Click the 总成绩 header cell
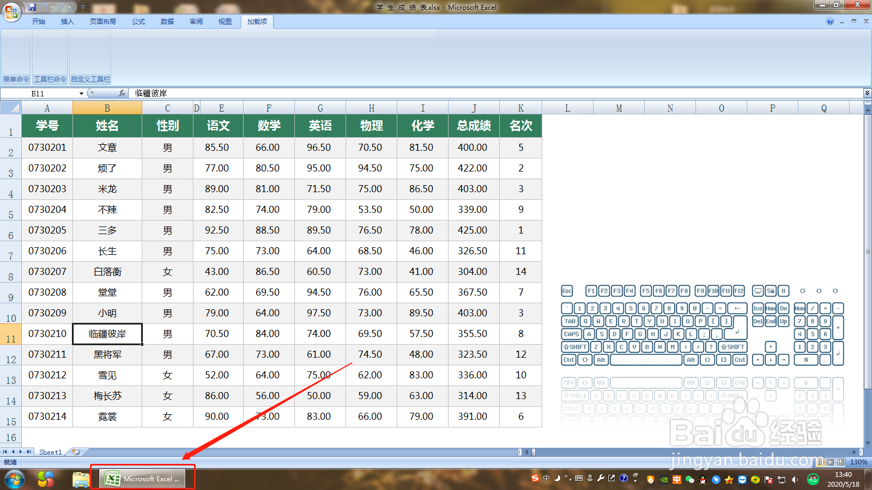Image resolution: width=872 pixels, height=490 pixels. [474, 126]
